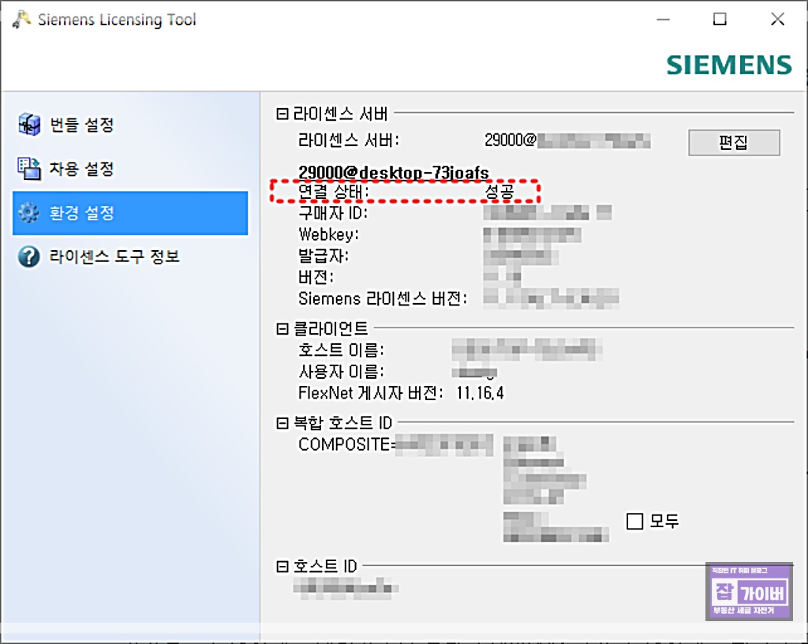Viewport: 808px width, 644px height.
Task: Open the 차용 설정 menu item
Action: 130,169
